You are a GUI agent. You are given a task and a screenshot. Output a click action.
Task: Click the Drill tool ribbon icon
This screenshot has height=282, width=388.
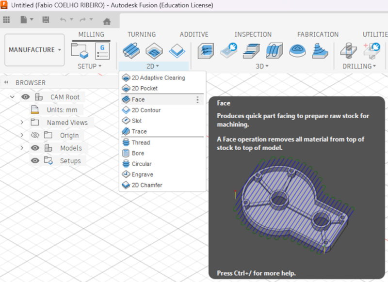point(348,51)
